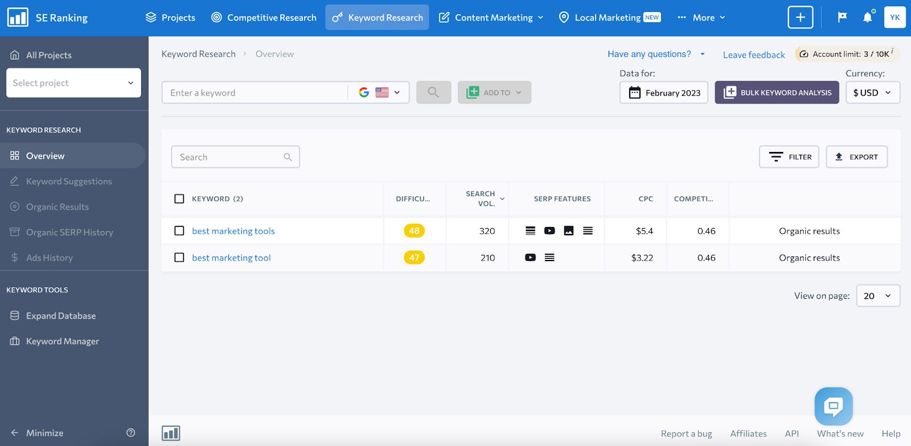911x446 pixels.
Task: Click the calendar icon in February 2023 button
Action: [x=634, y=92]
